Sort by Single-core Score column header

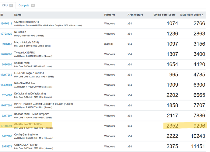tap(164, 15)
